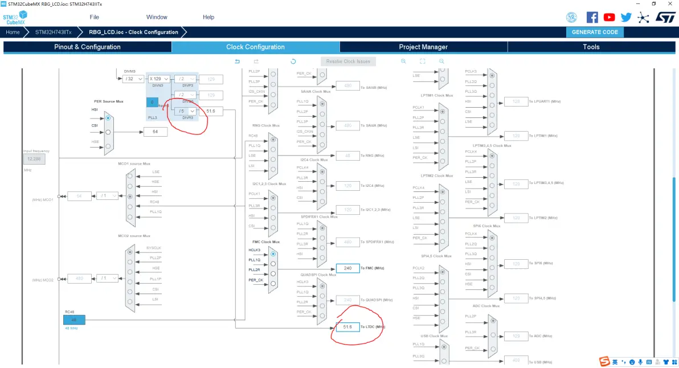Click the reset clock configuration refresh icon
This screenshot has height=368, width=679.
pyautogui.click(x=293, y=62)
